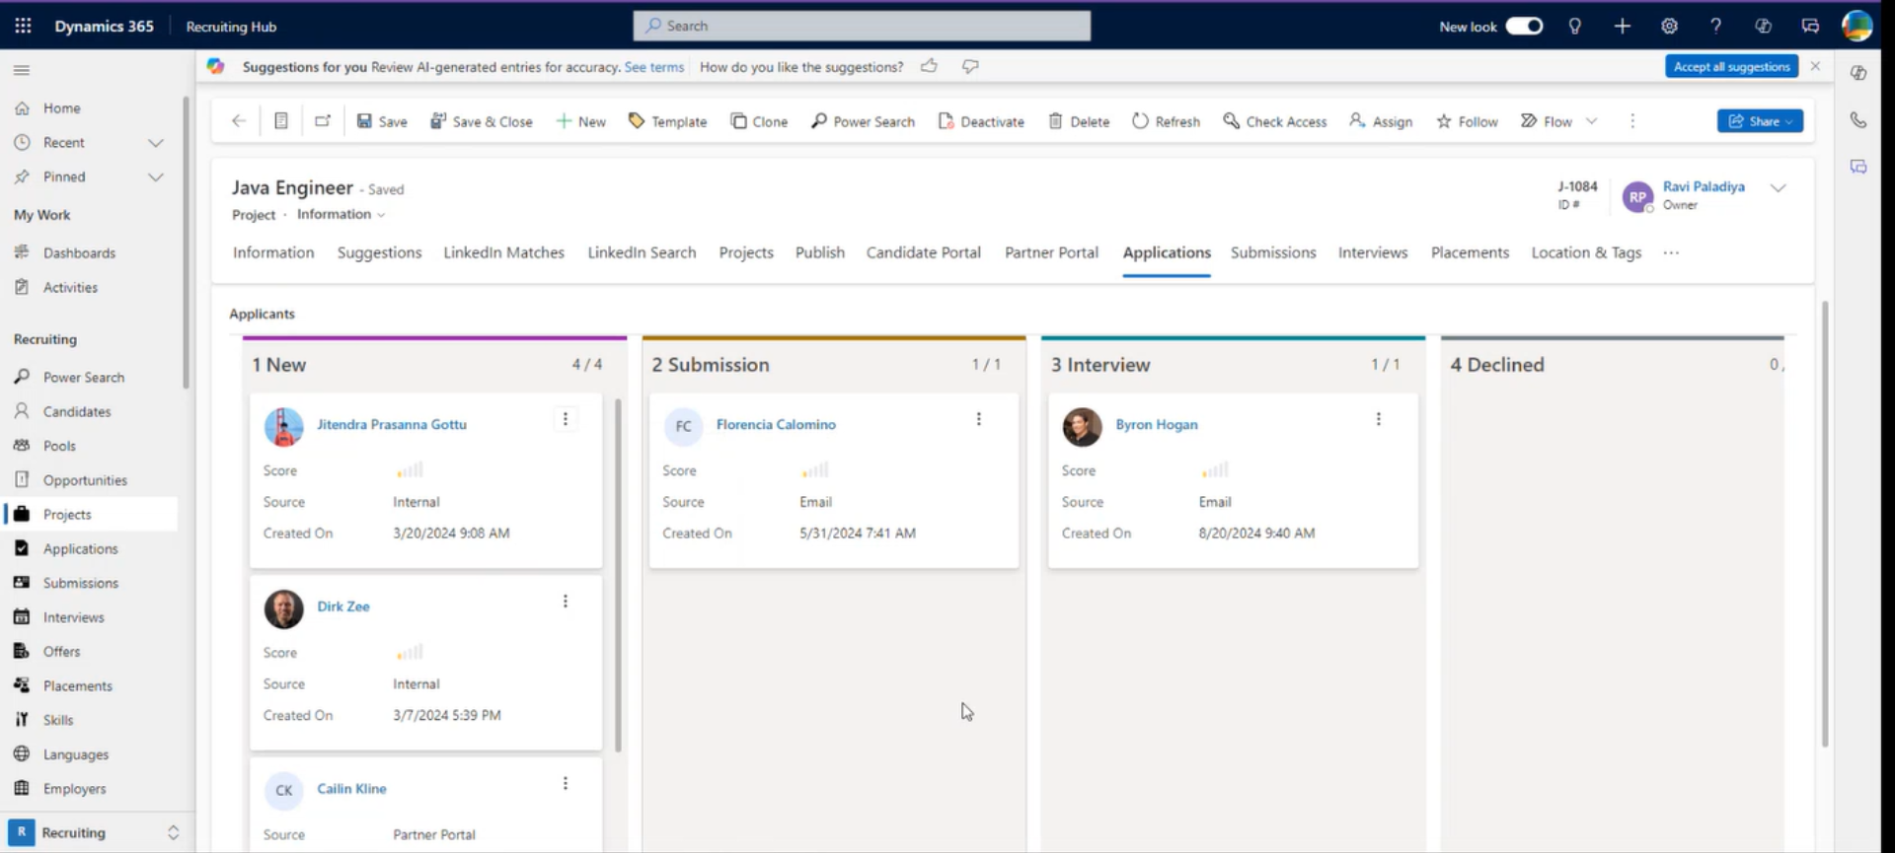Open the record set form icon
Image resolution: width=1895 pixels, height=853 pixels.
[280, 121]
